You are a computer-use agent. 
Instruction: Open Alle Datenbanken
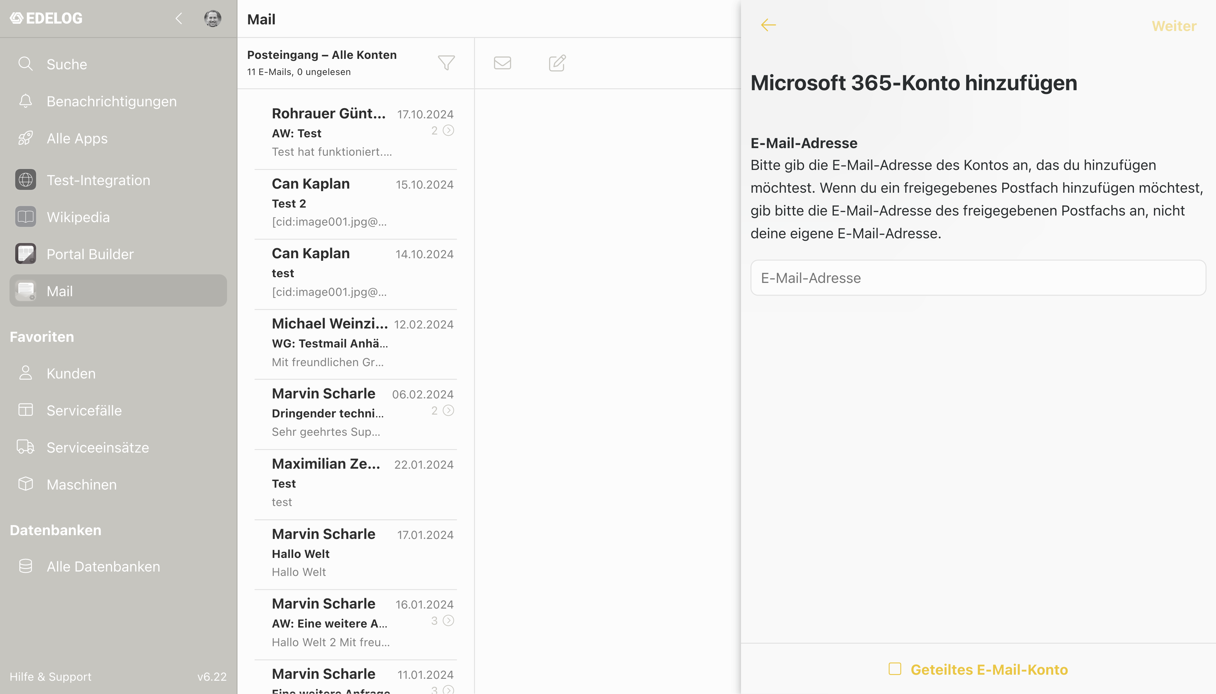click(118, 566)
